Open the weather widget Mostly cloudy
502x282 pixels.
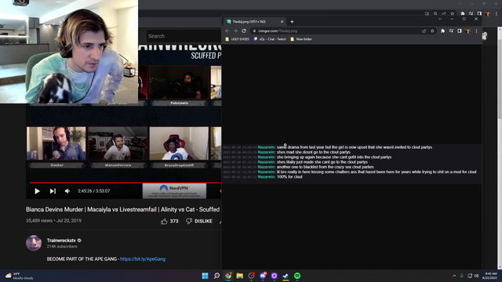tap(19, 276)
